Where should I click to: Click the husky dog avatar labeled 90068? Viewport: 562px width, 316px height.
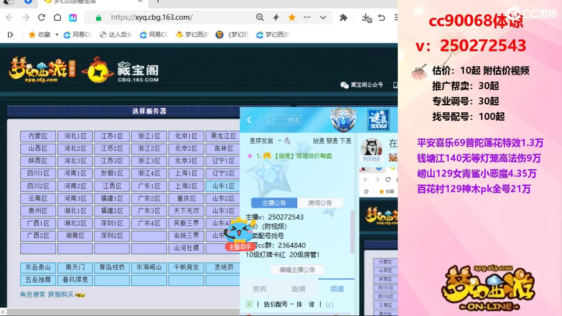371,147
